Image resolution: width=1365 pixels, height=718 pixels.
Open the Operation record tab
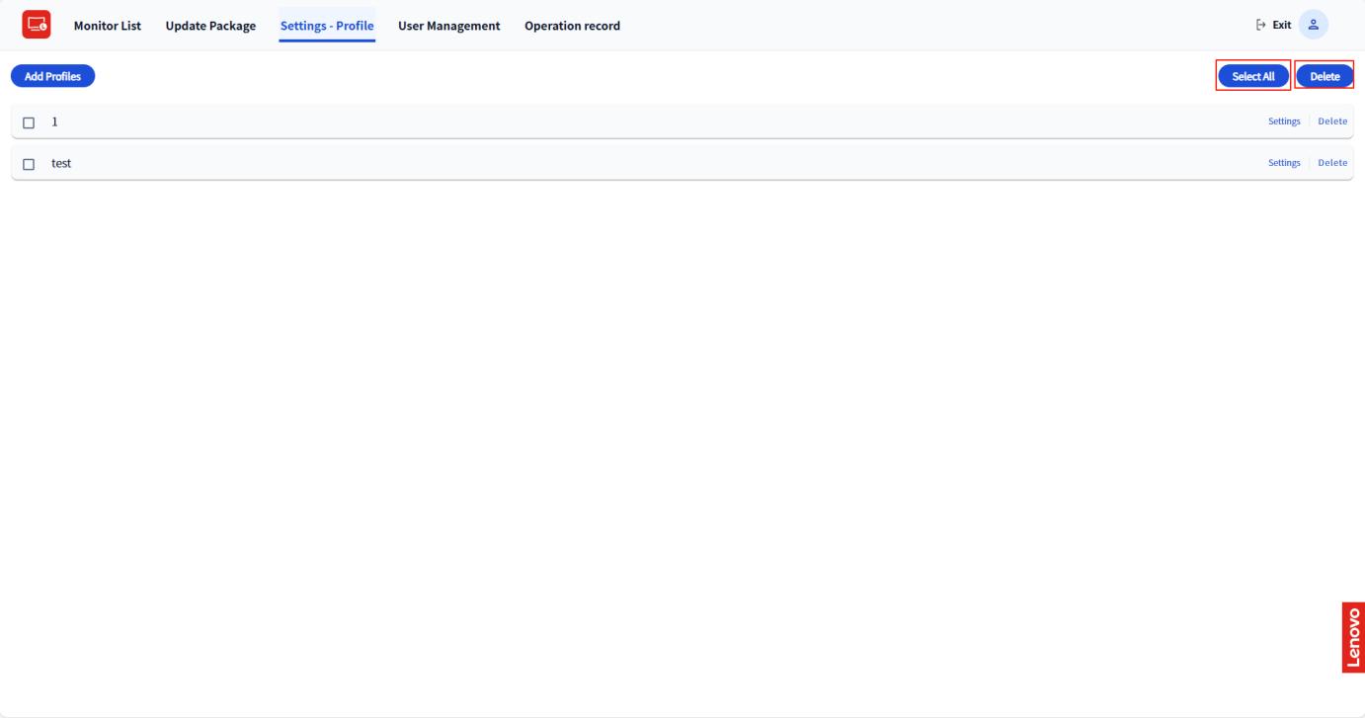pos(572,26)
